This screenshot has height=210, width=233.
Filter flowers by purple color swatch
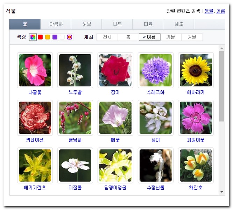(x=55, y=37)
